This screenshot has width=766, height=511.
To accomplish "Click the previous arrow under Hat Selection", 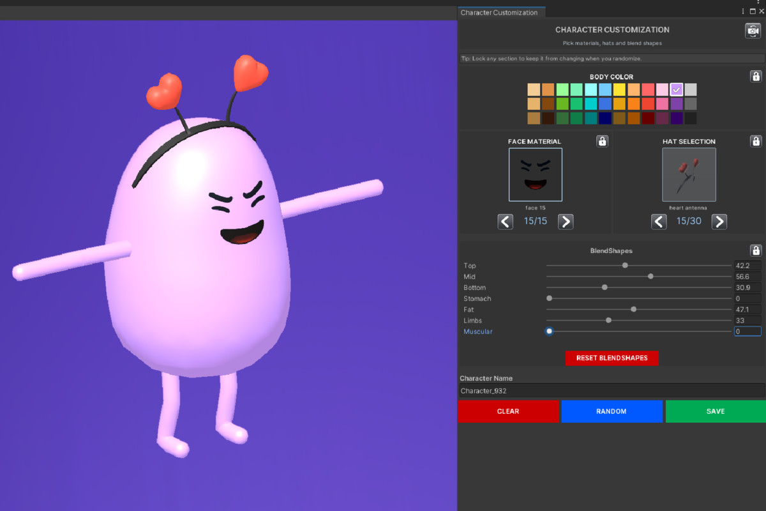I will click(659, 221).
